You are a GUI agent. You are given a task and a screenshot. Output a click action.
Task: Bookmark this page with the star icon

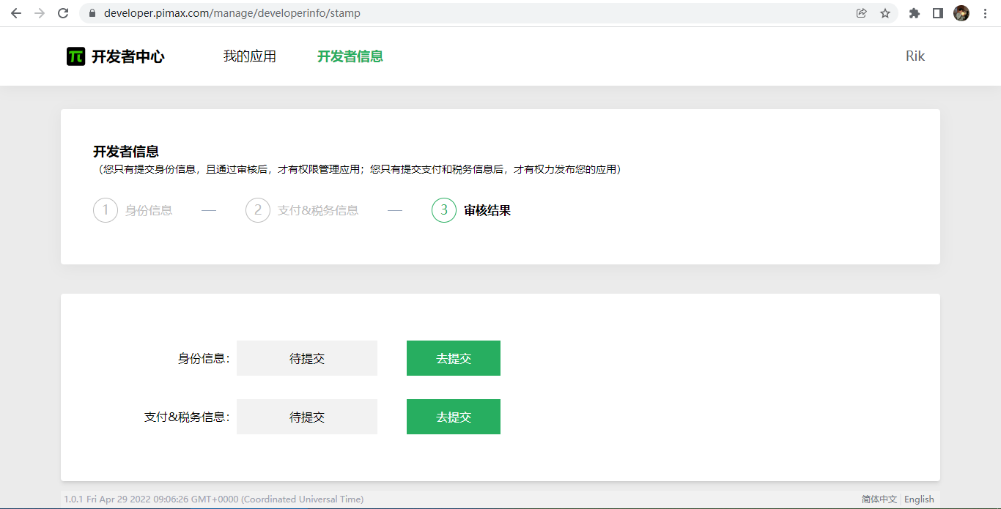885,13
